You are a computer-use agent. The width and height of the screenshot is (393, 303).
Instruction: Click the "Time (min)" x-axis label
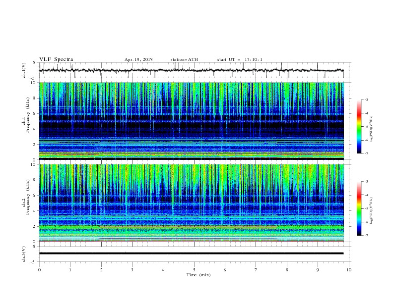198,275
